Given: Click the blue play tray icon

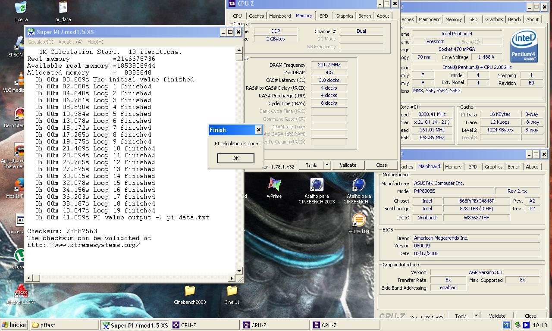Looking at the screenshot, I should click(527, 325).
